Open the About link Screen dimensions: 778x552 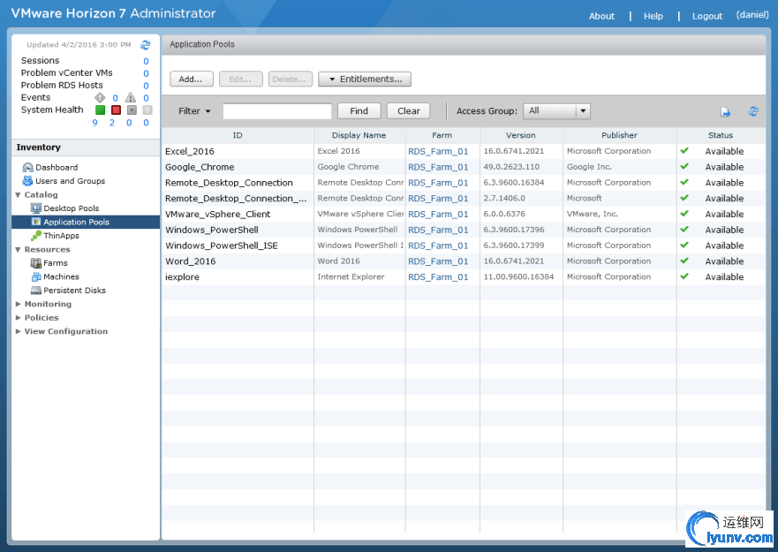tap(601, 16)
